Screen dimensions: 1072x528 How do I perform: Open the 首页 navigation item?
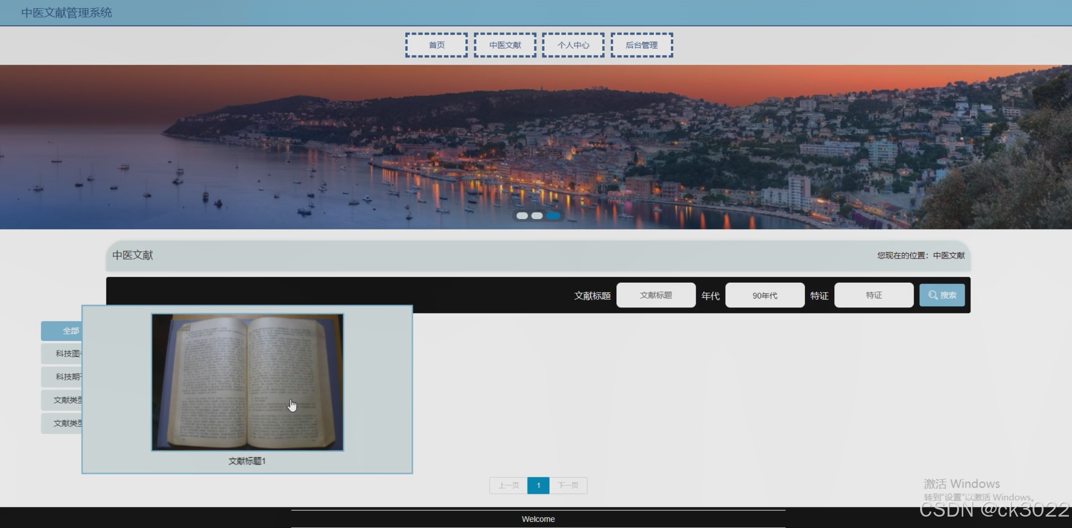[436, 45]
